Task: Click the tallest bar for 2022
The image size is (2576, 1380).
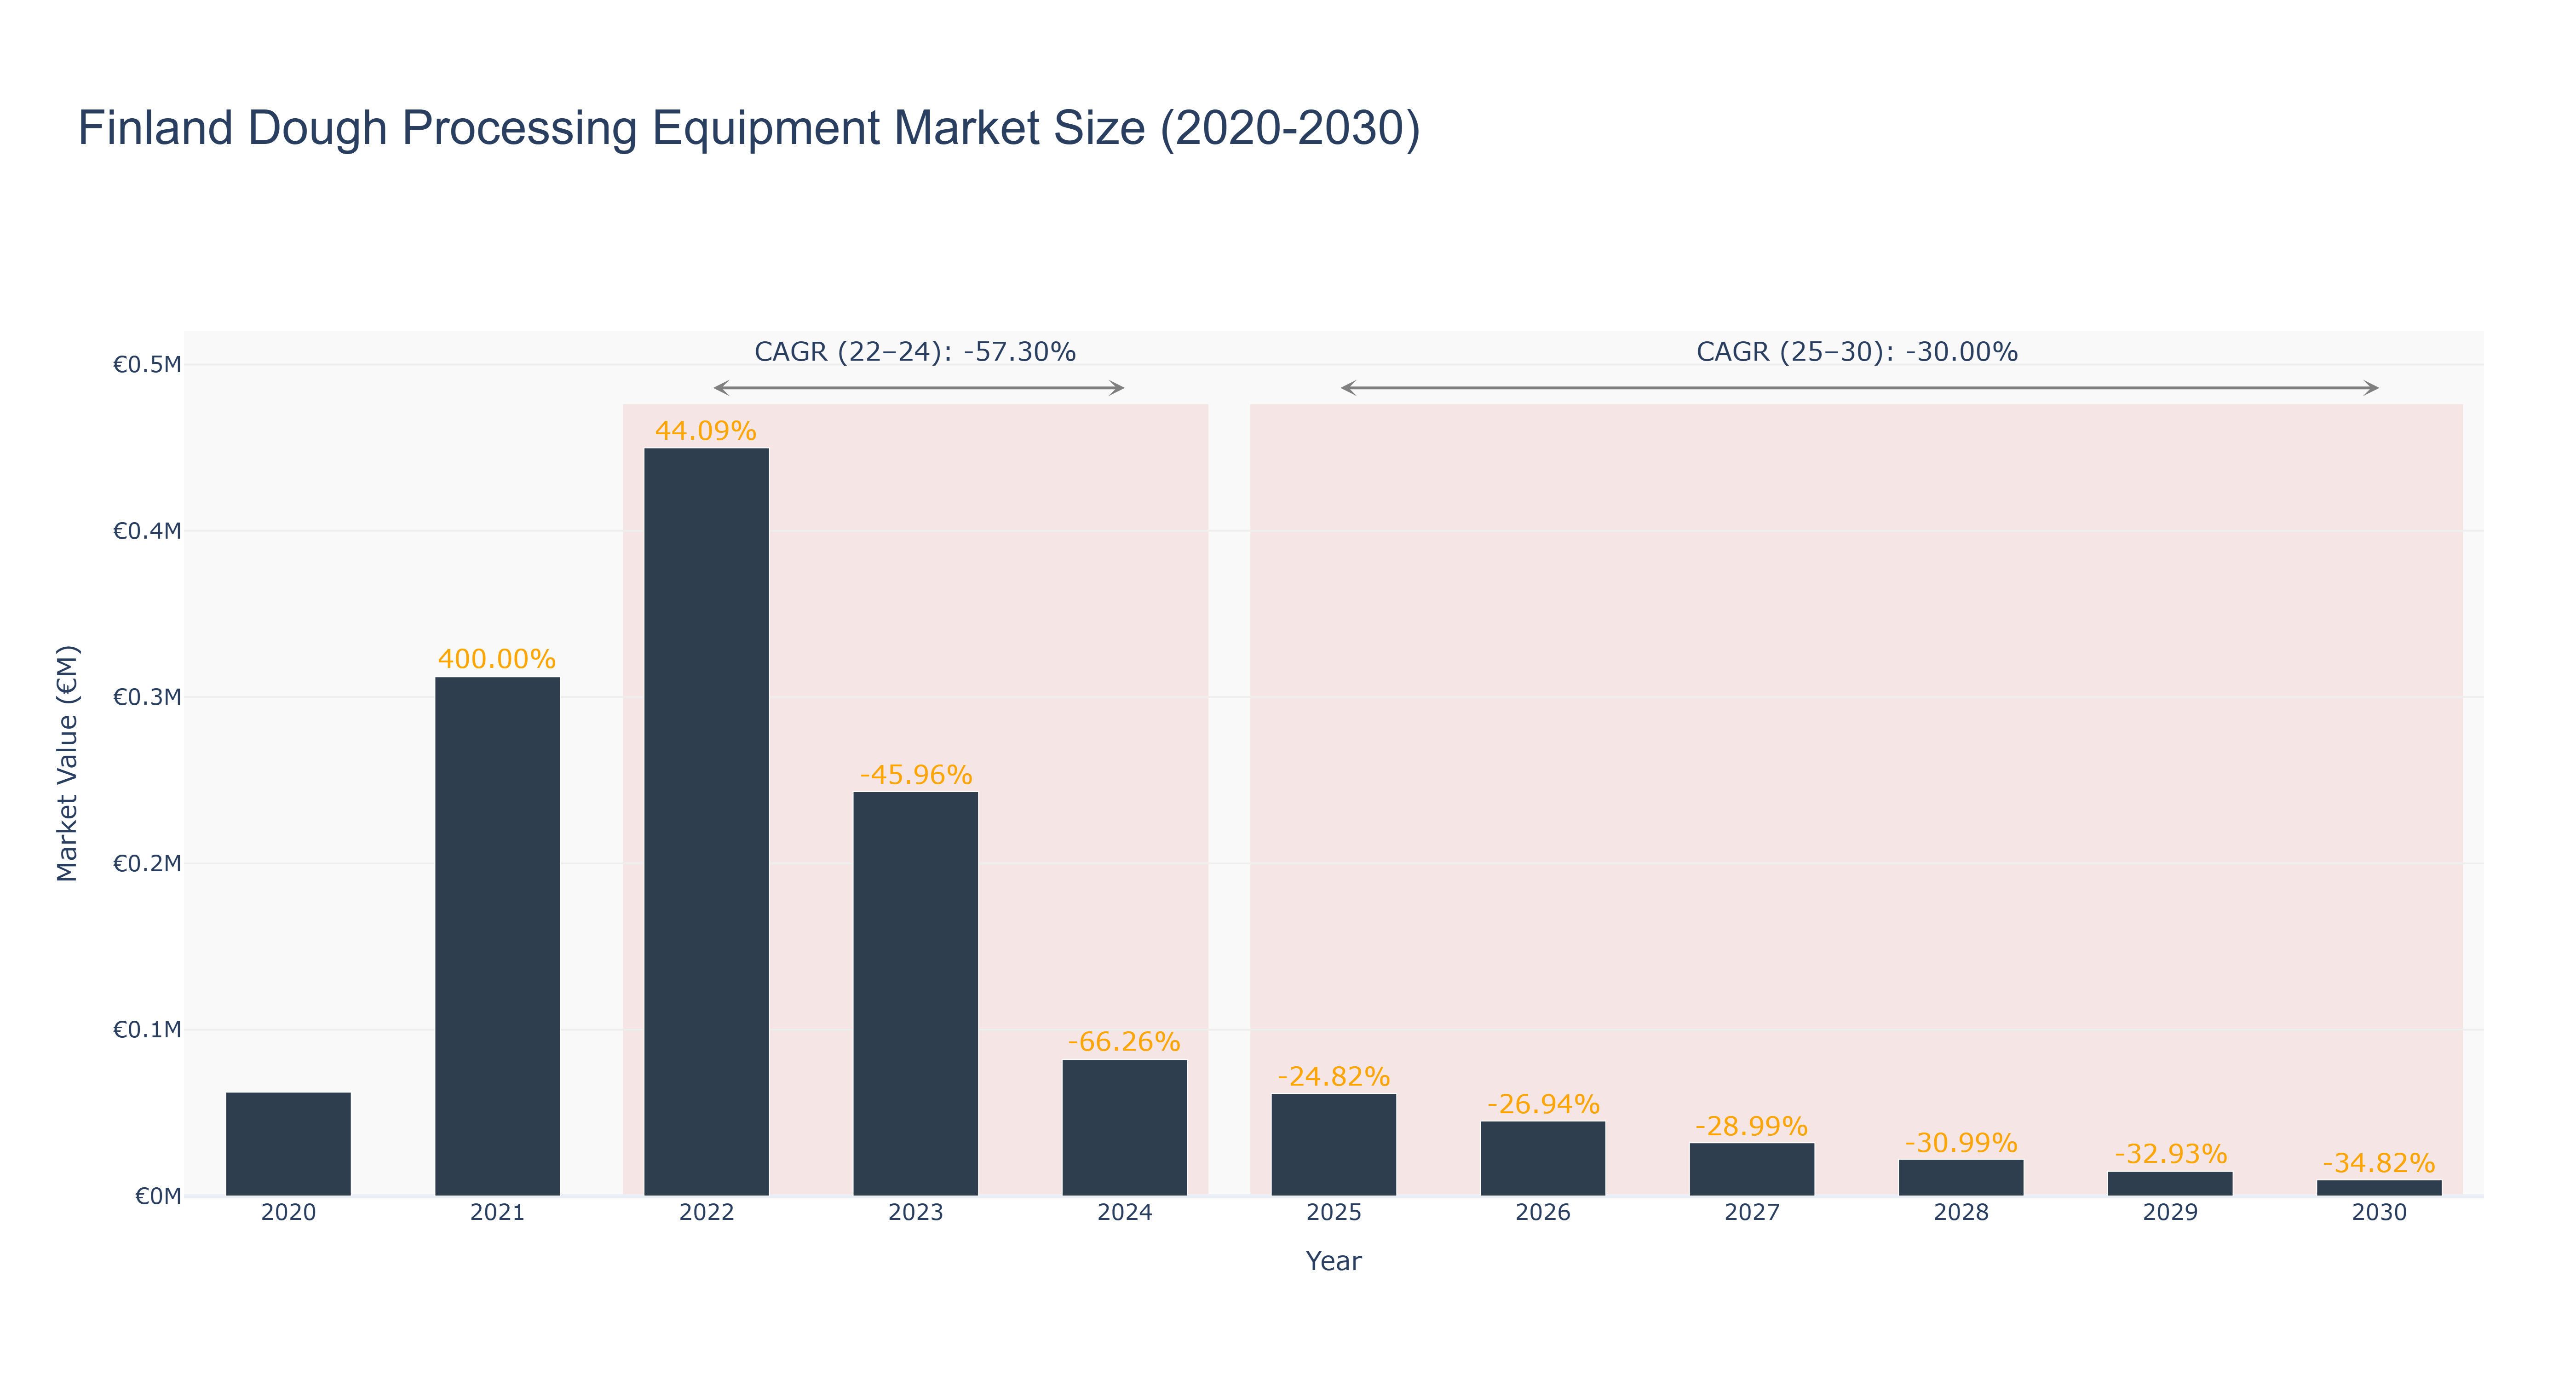Action: [706, 822]
